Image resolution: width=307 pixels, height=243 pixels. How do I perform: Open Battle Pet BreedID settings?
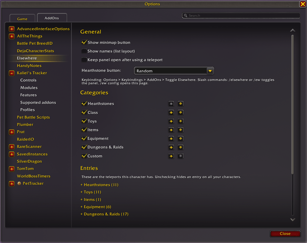pyautogui.click(x=35, y=43)
